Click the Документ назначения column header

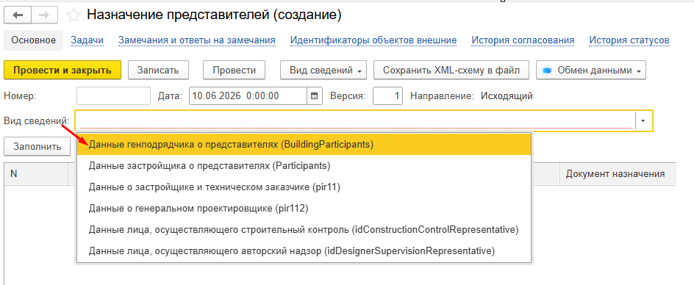coord(618,174)
